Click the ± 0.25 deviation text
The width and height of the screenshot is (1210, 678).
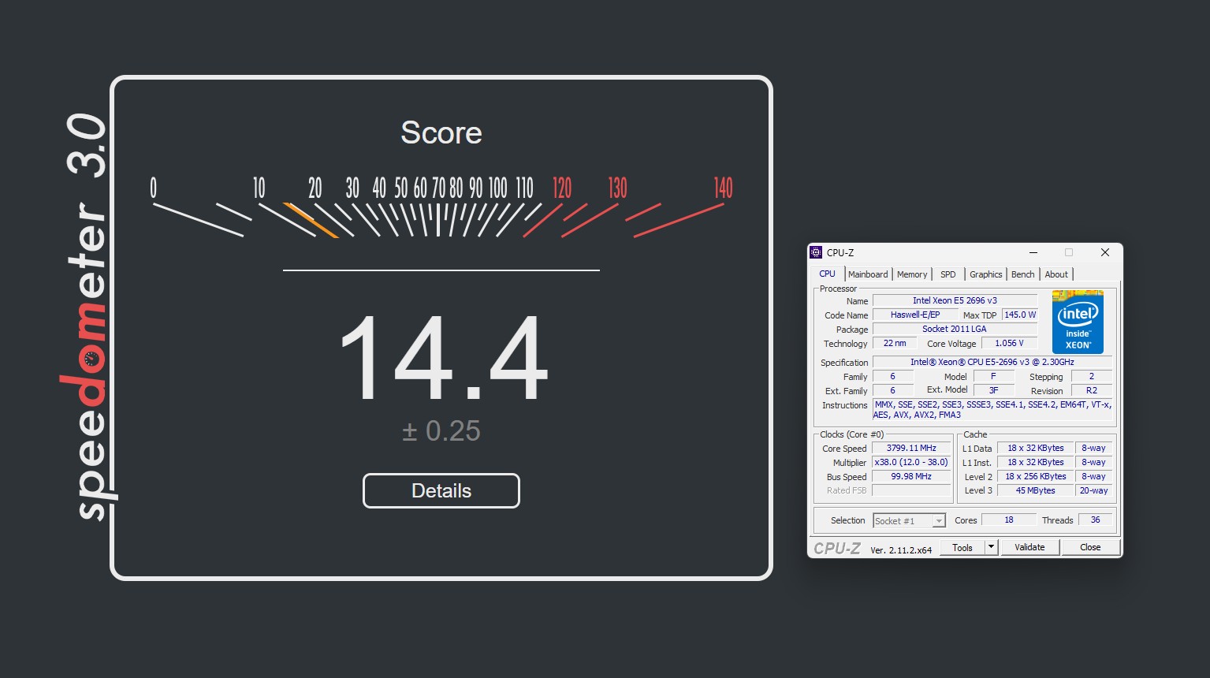click(441, 430)
